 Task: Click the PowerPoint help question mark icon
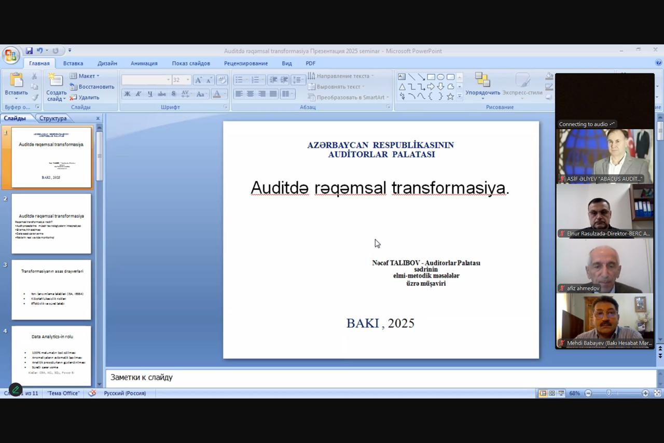tap(659, 63)
